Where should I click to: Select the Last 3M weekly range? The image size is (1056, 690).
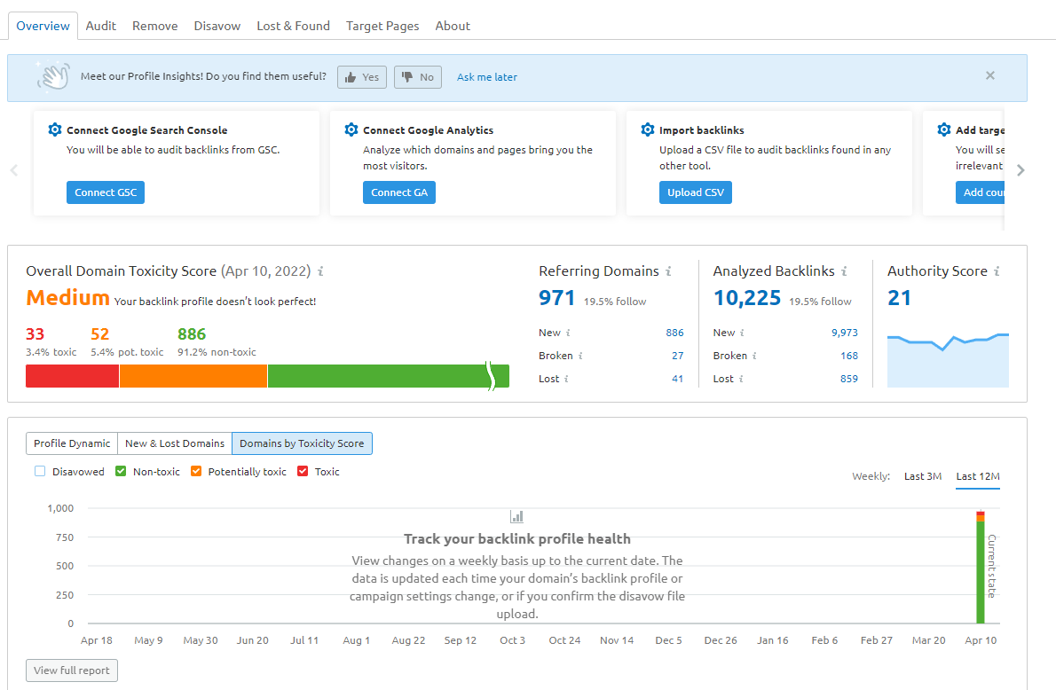pos(923,476)
